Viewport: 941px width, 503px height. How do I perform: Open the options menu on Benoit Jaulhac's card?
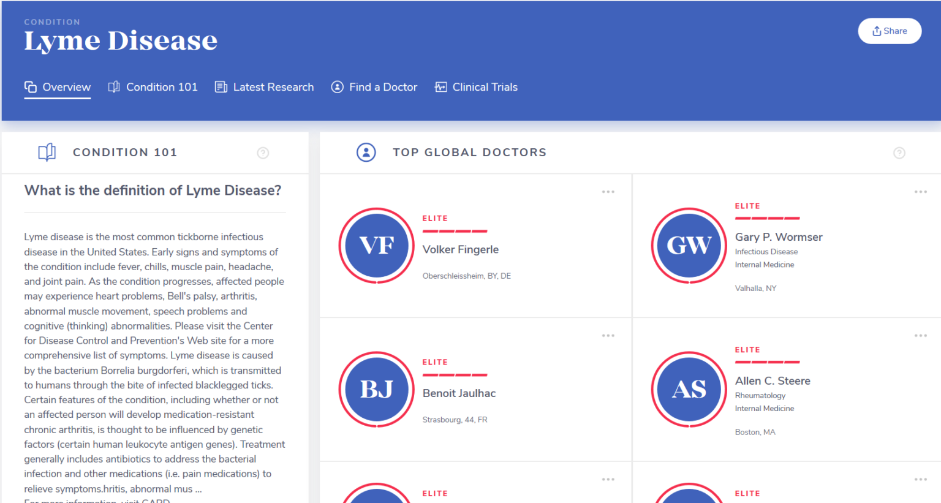point(608,335)
